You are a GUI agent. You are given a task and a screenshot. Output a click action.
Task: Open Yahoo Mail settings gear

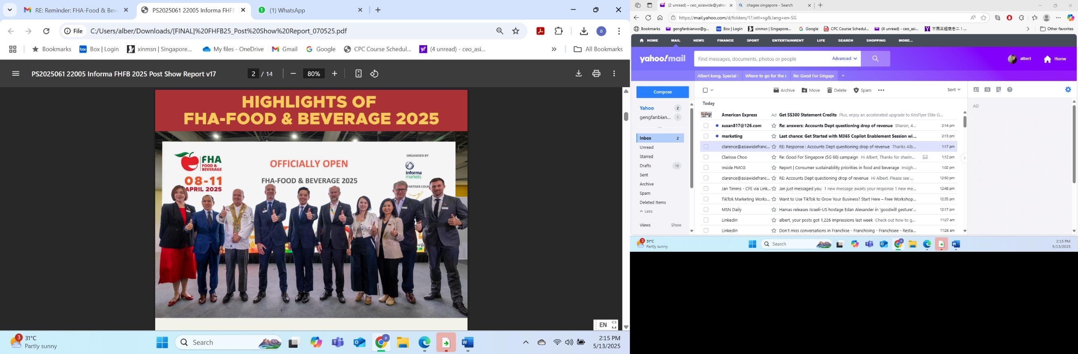click(x=1068, y=90)
